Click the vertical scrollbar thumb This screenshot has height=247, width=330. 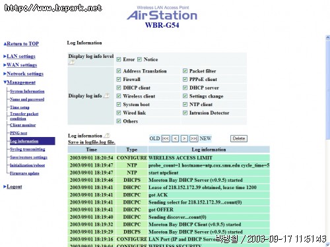(327, 90)
